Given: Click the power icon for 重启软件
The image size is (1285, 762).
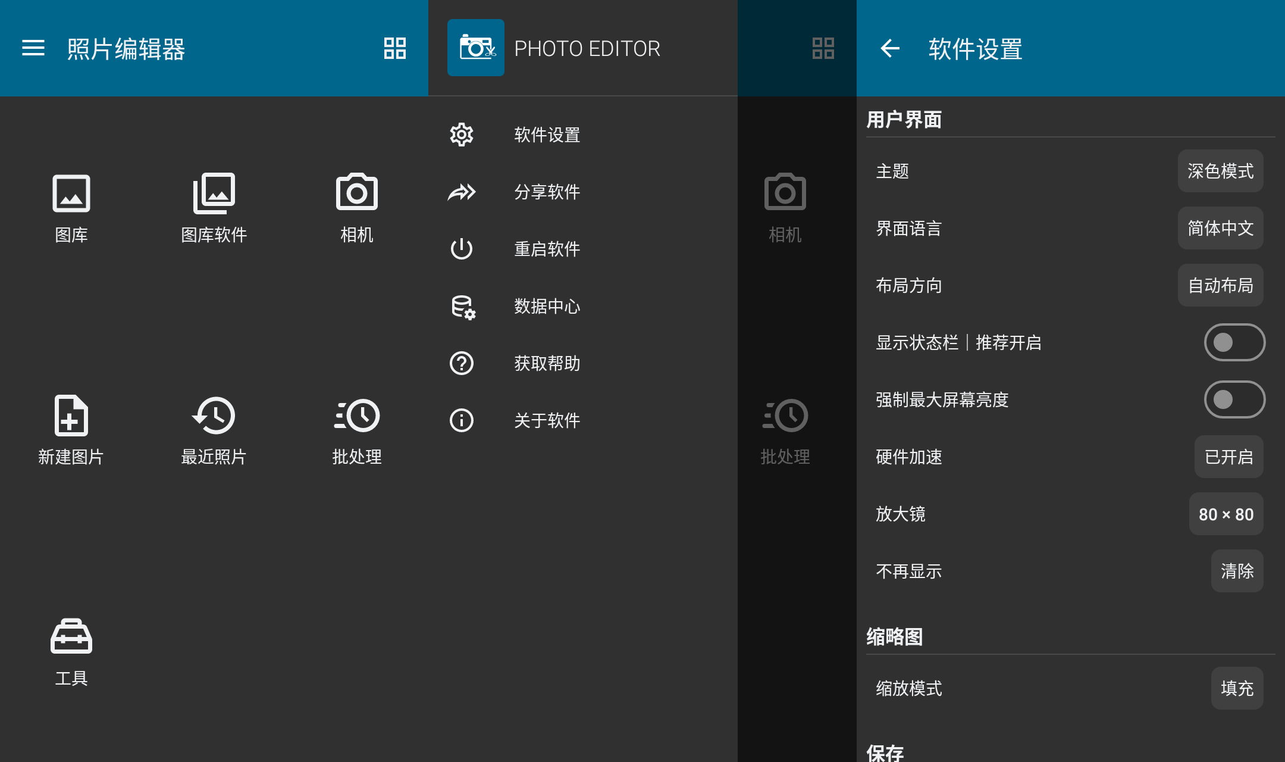Looking at the screenshot, I should pos(462,249).
